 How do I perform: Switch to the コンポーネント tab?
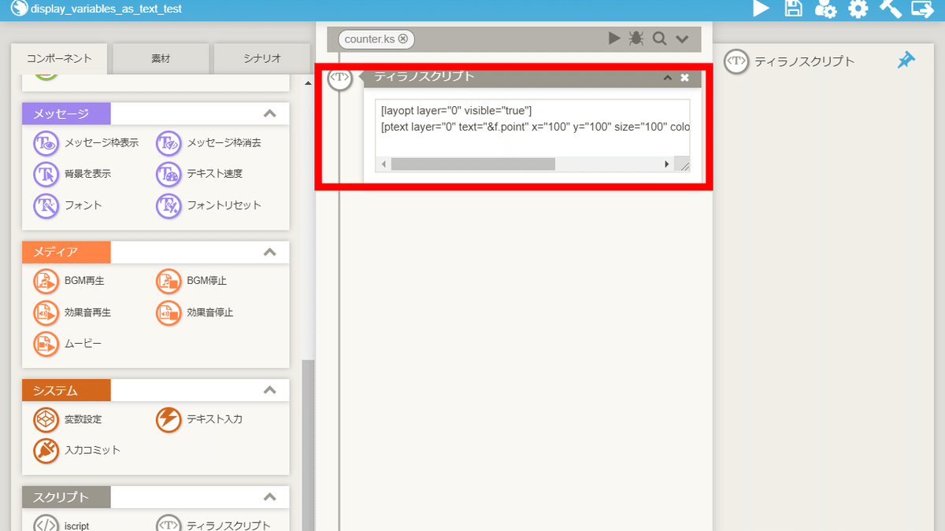point(59,58)
